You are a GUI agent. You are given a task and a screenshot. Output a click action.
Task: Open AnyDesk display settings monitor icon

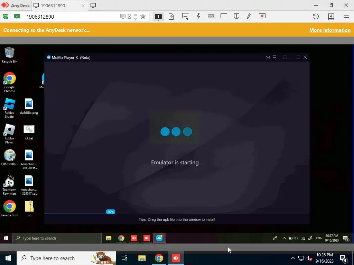(224, 17)
